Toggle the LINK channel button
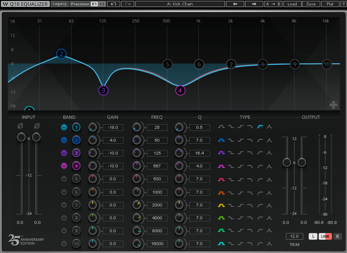Viewport: 347px width, 253px height. coord(325,236)
